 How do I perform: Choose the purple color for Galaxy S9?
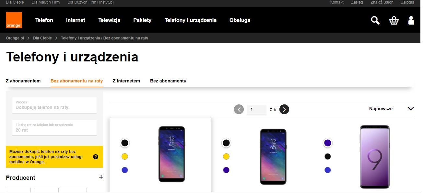[328, 143]
